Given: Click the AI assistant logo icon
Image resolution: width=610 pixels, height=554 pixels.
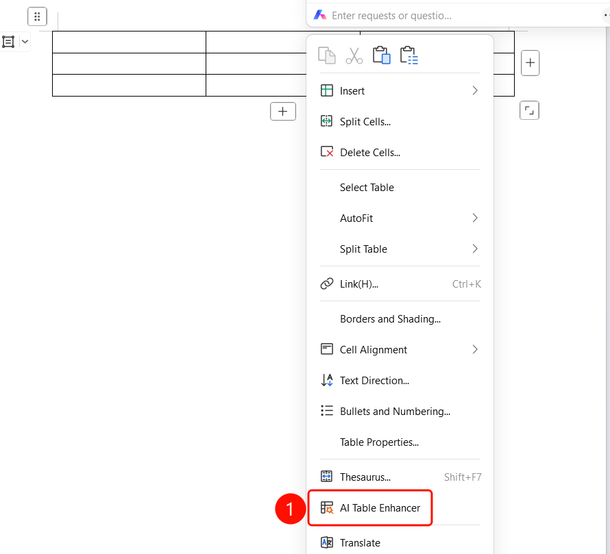Looking at the screenshot, I should [320, 15].
